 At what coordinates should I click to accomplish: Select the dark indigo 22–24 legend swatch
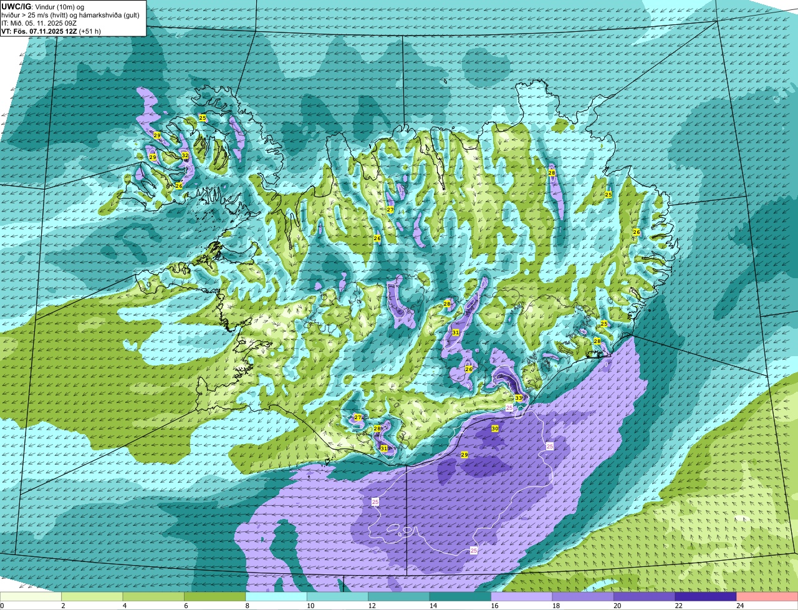706,596
